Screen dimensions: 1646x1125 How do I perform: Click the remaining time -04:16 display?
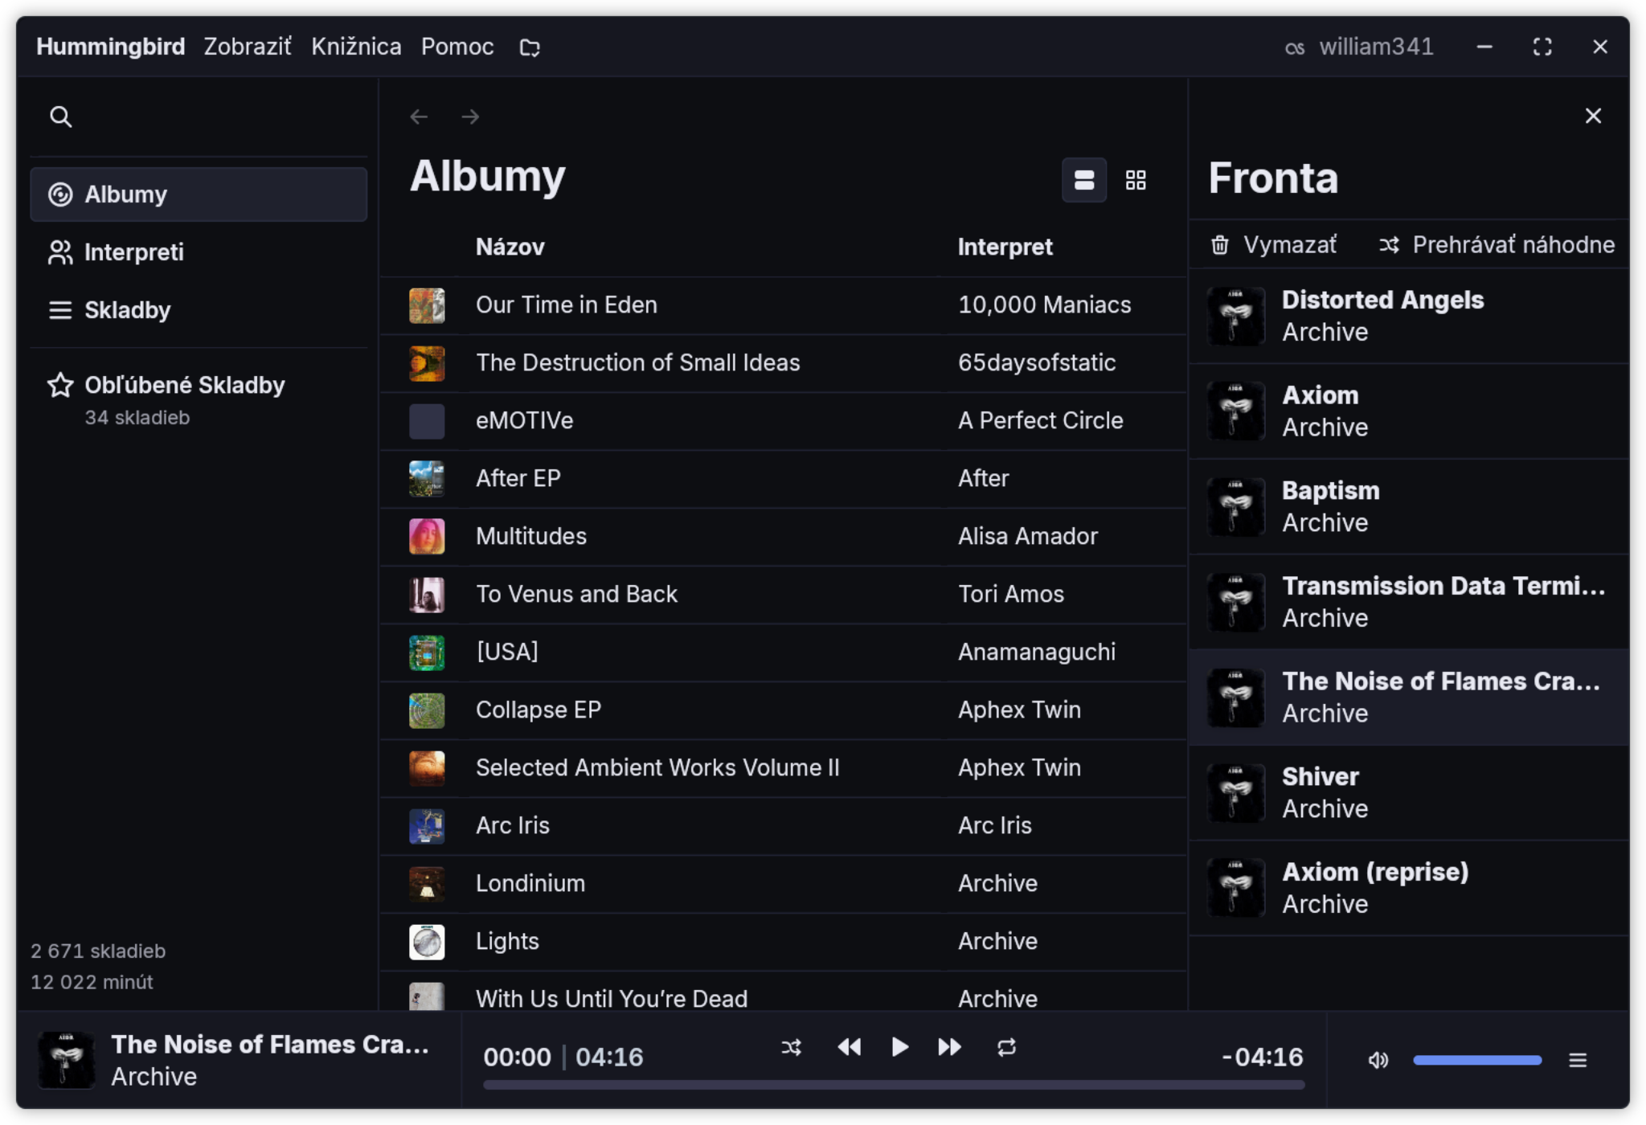coord(1262,1057)
